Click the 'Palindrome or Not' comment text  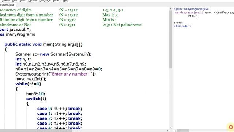coord(15,25)
